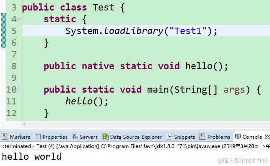The height and width of the screenshot is (166, 270).
Task: Click the native keyword on line 8
Action: [x=98, y=66]
